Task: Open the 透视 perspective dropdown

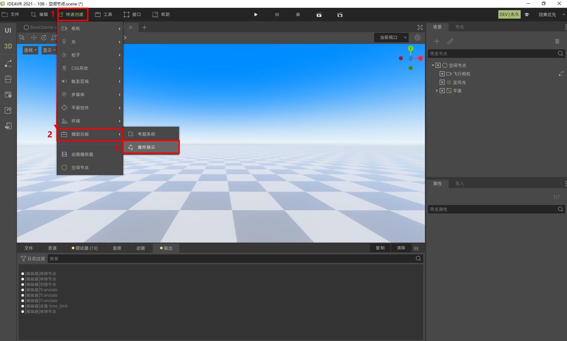Action: click(x=30, y=50)
